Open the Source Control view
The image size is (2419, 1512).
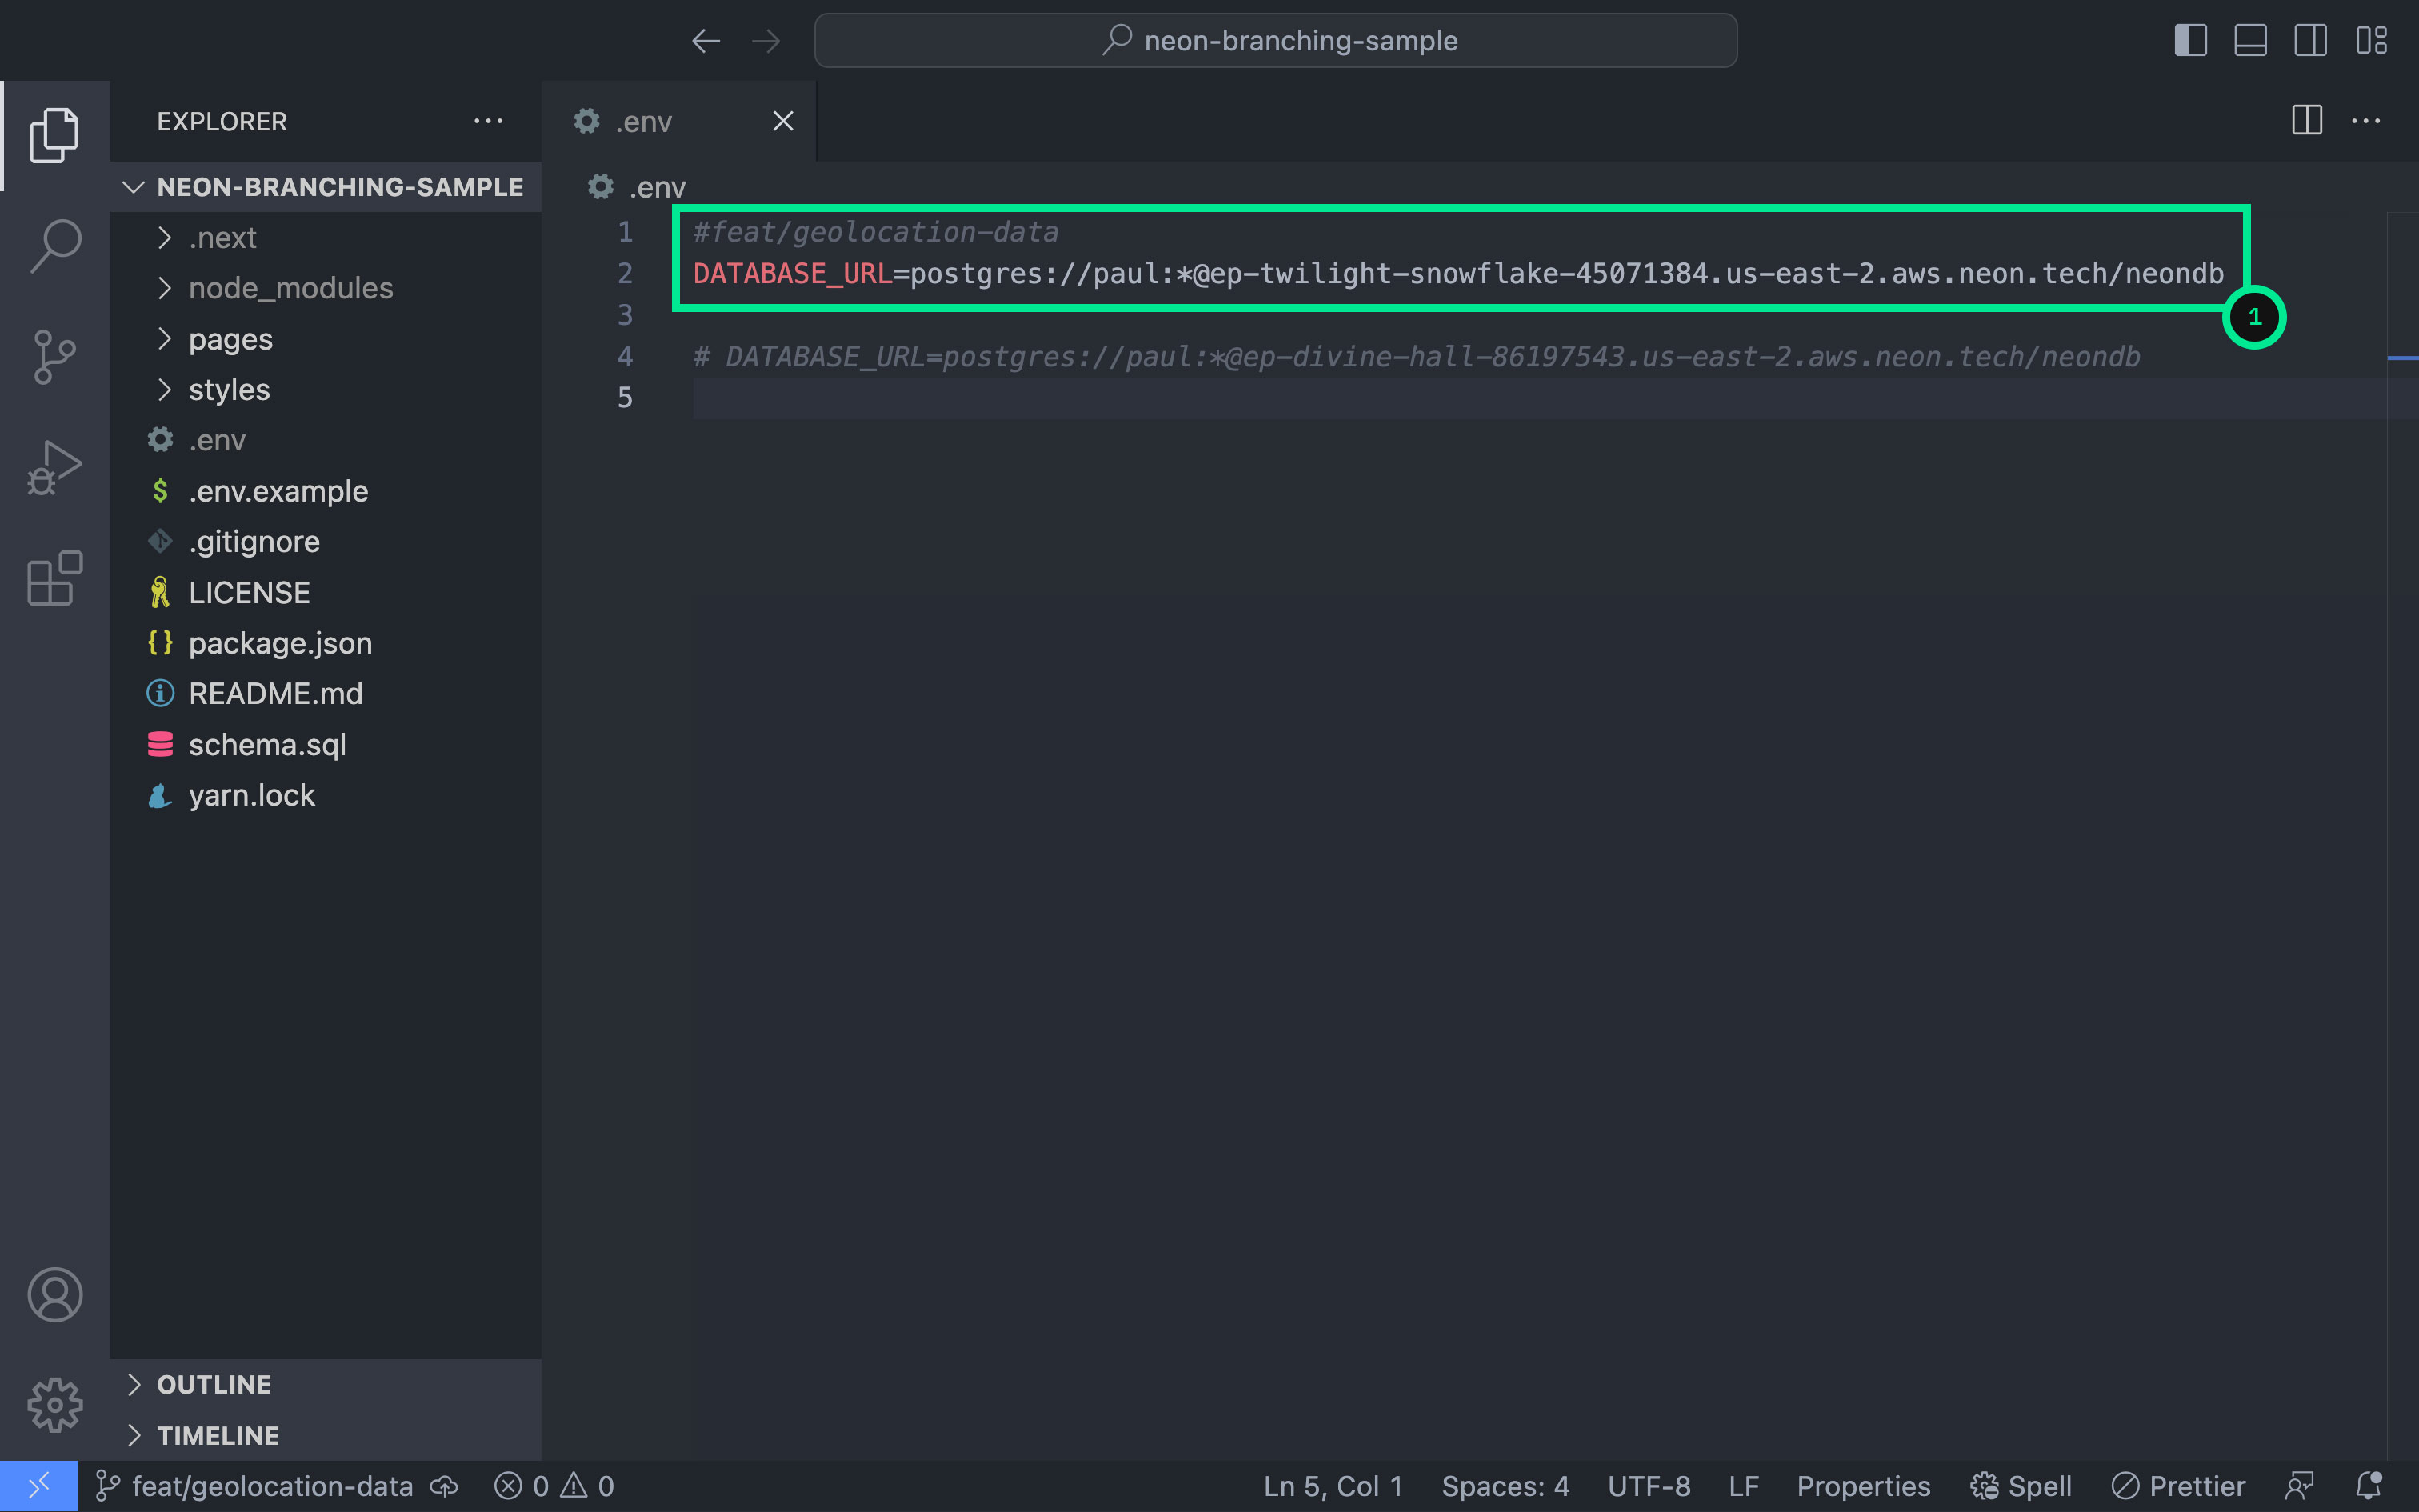(55, 356)
